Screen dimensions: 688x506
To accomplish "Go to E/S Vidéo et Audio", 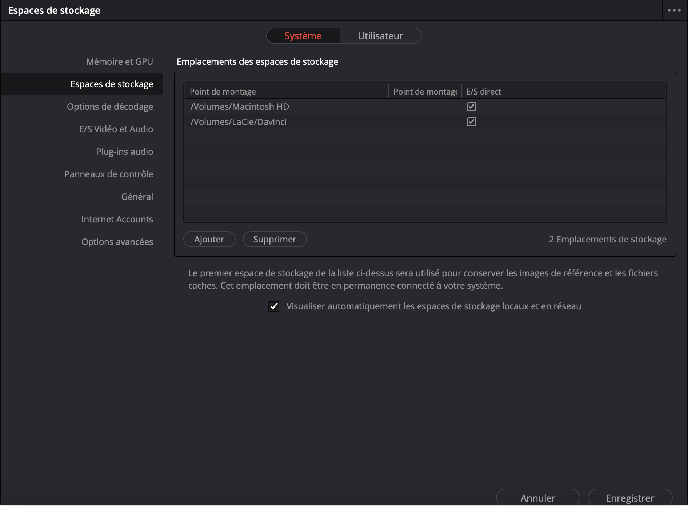I will coord(116,129).
